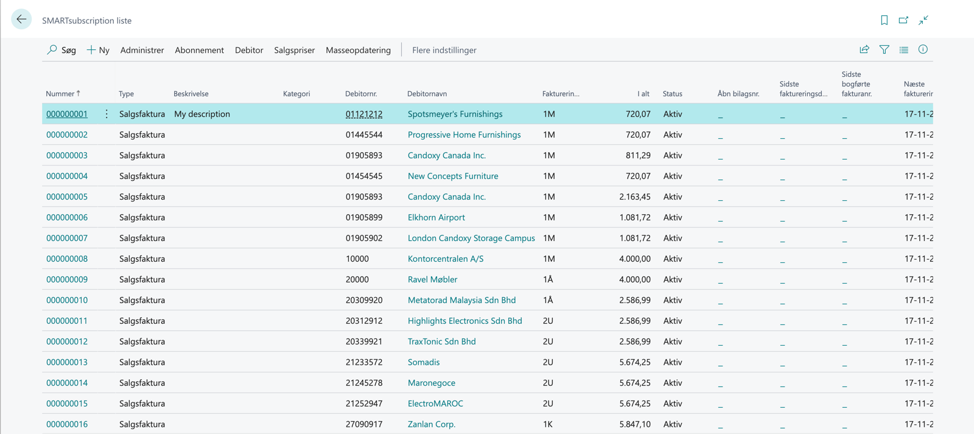The height and width of the screenshot is (434, 974).
Task: Open subscription 000000016 link
Action: point(67,424)
